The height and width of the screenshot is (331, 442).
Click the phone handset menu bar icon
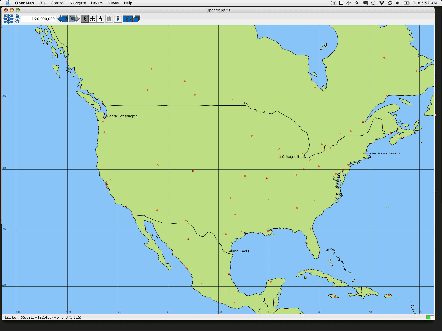point(373,3)
